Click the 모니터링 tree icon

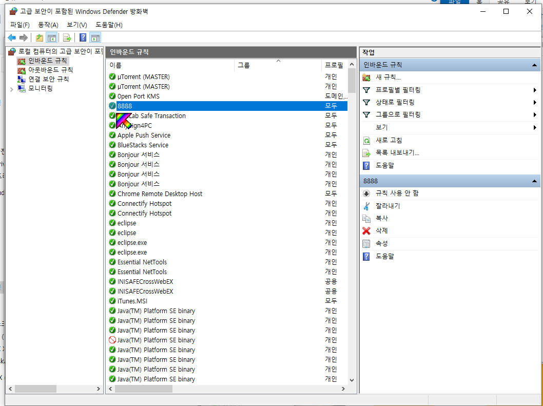22,89
